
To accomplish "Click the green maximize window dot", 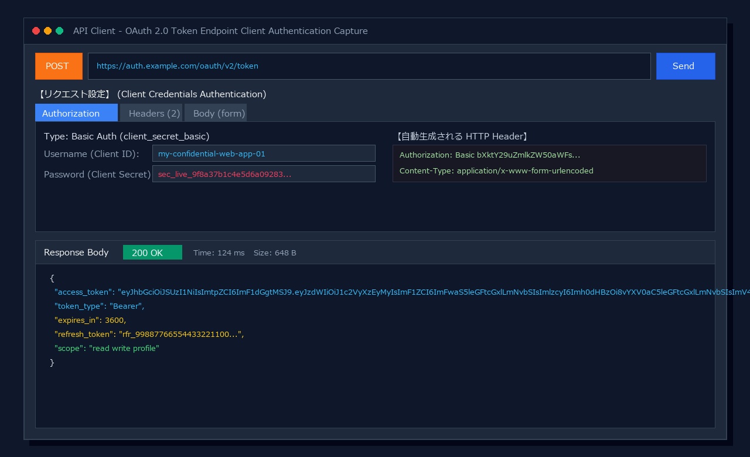I will [x=60, y=31].
